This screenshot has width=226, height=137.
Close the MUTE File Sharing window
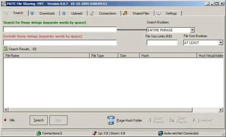pyautogui.click(x=222, y=4)
